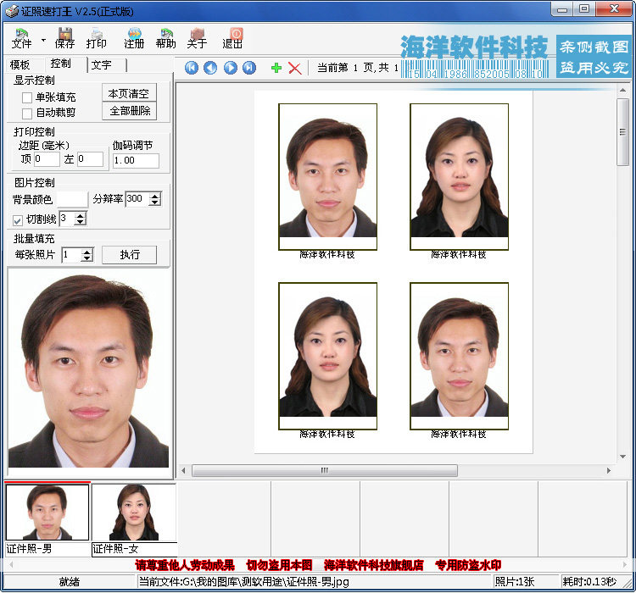Click the 每张照片 count field
Viewport: 636px width, 593px height.
coord(71,255)
